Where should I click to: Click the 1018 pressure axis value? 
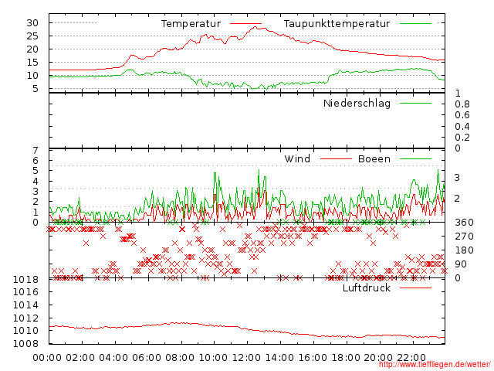25,280
